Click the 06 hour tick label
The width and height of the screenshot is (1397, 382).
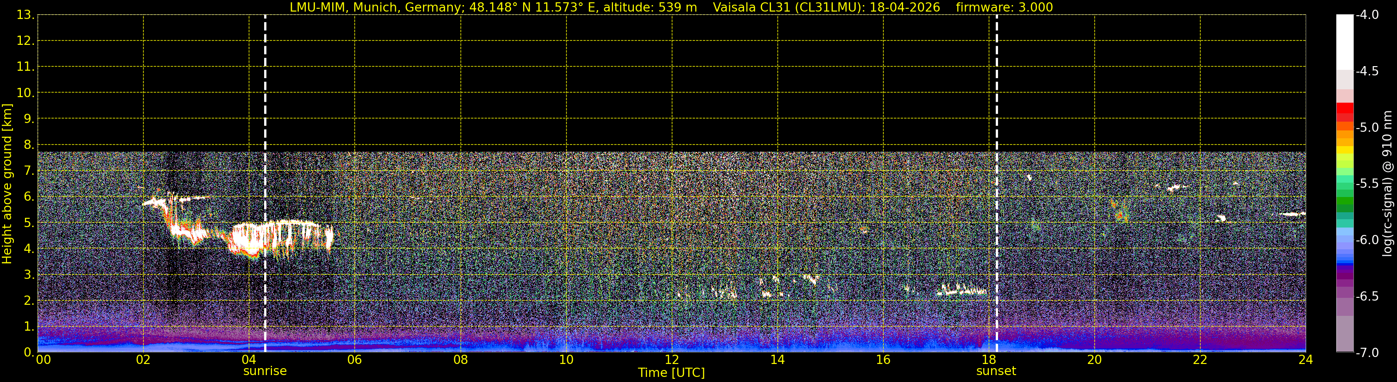354,359
